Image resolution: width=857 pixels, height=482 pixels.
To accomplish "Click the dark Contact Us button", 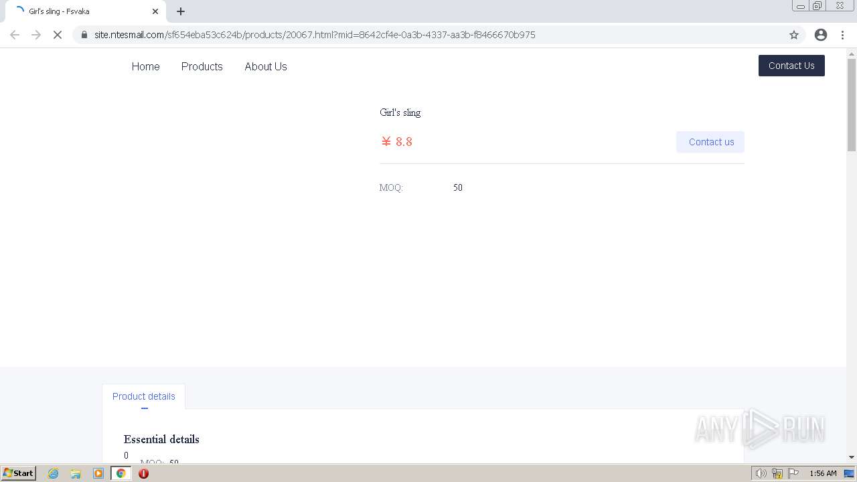I will (x=791, y=66).
